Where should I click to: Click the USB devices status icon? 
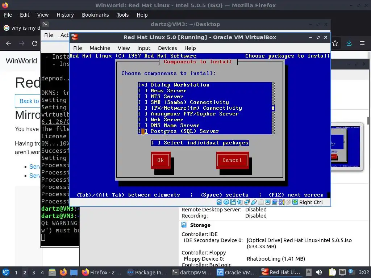coord(254,202)
